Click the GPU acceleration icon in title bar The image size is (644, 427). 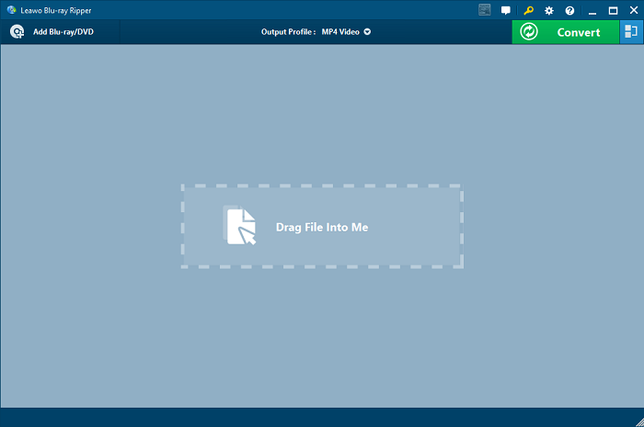(485, 10)
